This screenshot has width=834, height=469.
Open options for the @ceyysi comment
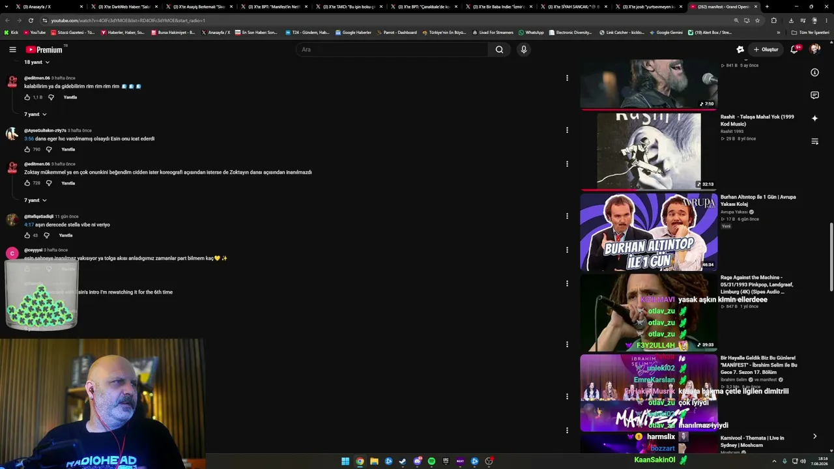pyautogui.click(x=567, y=250)
